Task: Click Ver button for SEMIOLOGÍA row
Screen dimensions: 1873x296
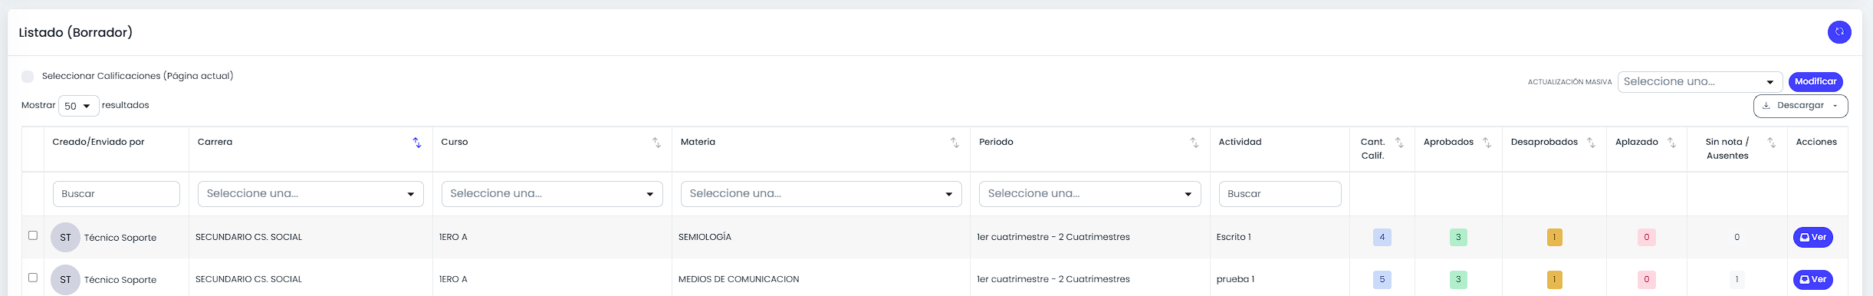Action: 1813,238
